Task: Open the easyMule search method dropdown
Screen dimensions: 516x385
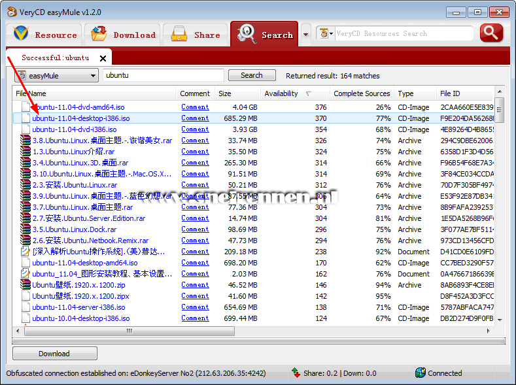Action: 57,76
